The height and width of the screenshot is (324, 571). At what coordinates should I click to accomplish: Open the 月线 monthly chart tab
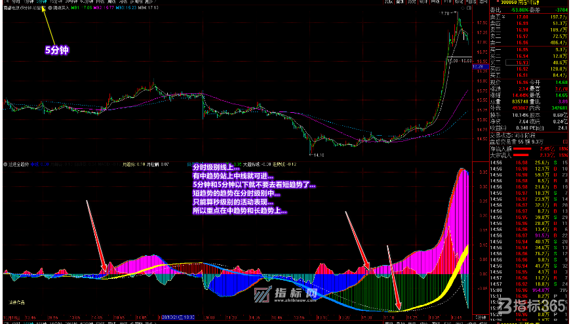(123, 2)
